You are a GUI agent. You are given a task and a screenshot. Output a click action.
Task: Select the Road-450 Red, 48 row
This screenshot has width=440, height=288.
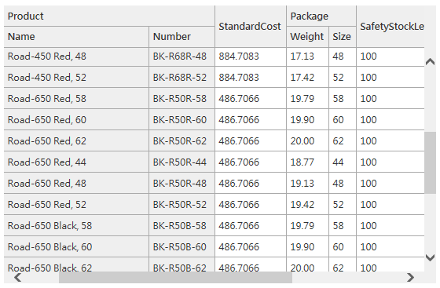(214, 57)
